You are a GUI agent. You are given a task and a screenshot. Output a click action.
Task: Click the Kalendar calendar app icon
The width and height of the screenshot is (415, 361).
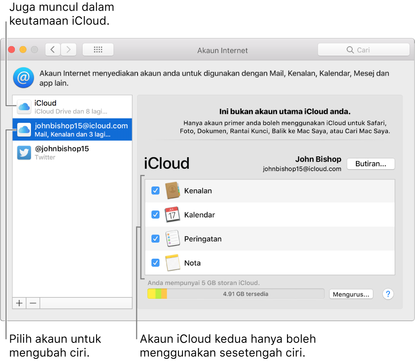click(x=173, y=215)
